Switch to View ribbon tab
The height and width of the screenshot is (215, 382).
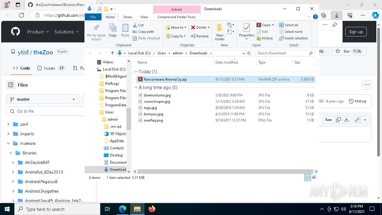144,17
